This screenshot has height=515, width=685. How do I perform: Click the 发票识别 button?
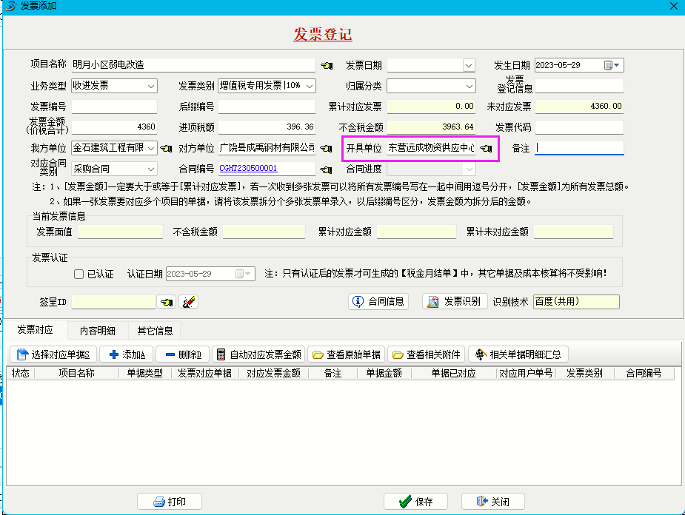(455, 302)
